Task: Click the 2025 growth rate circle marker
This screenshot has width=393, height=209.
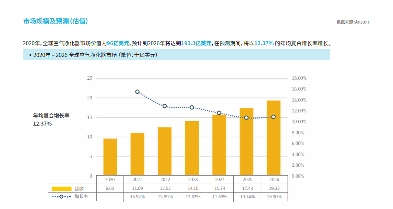Action: click(246, 118)
